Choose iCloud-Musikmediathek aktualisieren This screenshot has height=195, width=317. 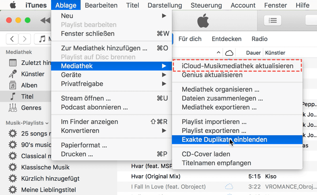click(x=237, y=66)
